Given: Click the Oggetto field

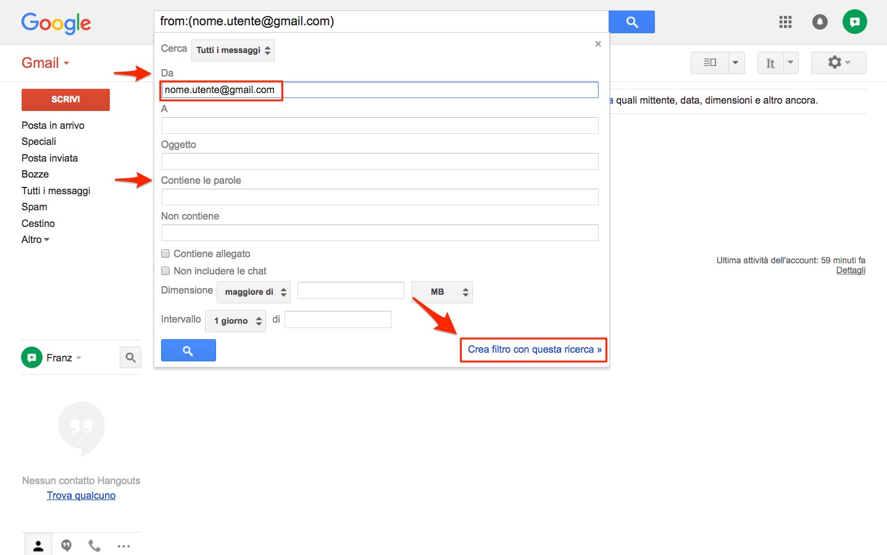Looking at the screenshot, I should click(380, 162).
